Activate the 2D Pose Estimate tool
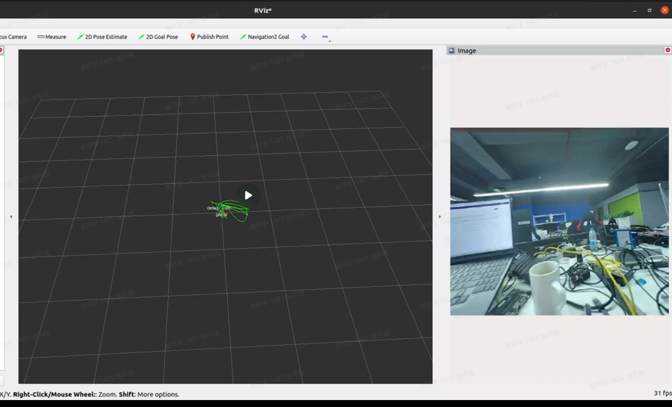Image resolution: width=672 pixels, height=407 pixels. pyautogui.click(x=102, y=37)
